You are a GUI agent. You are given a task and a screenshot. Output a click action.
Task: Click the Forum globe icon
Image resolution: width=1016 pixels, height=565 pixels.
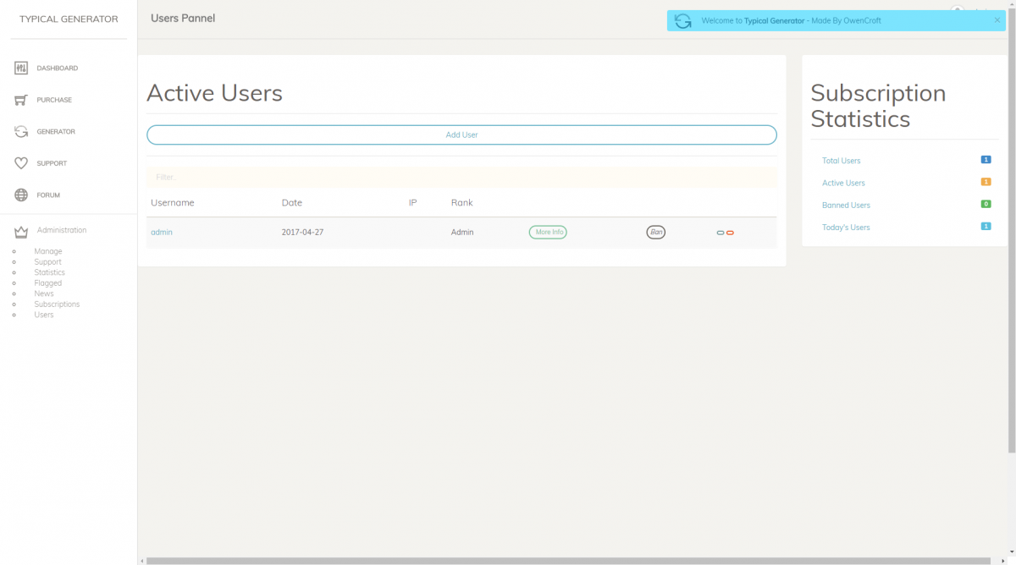21,195
